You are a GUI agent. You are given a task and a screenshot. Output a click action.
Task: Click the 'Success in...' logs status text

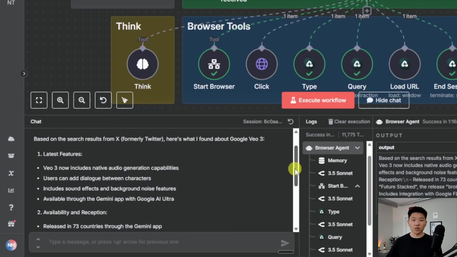[320, 135]
